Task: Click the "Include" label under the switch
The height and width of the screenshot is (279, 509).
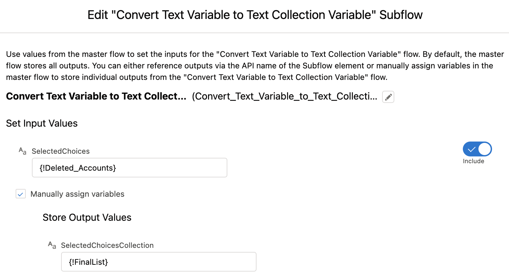Action: (473, 161)
